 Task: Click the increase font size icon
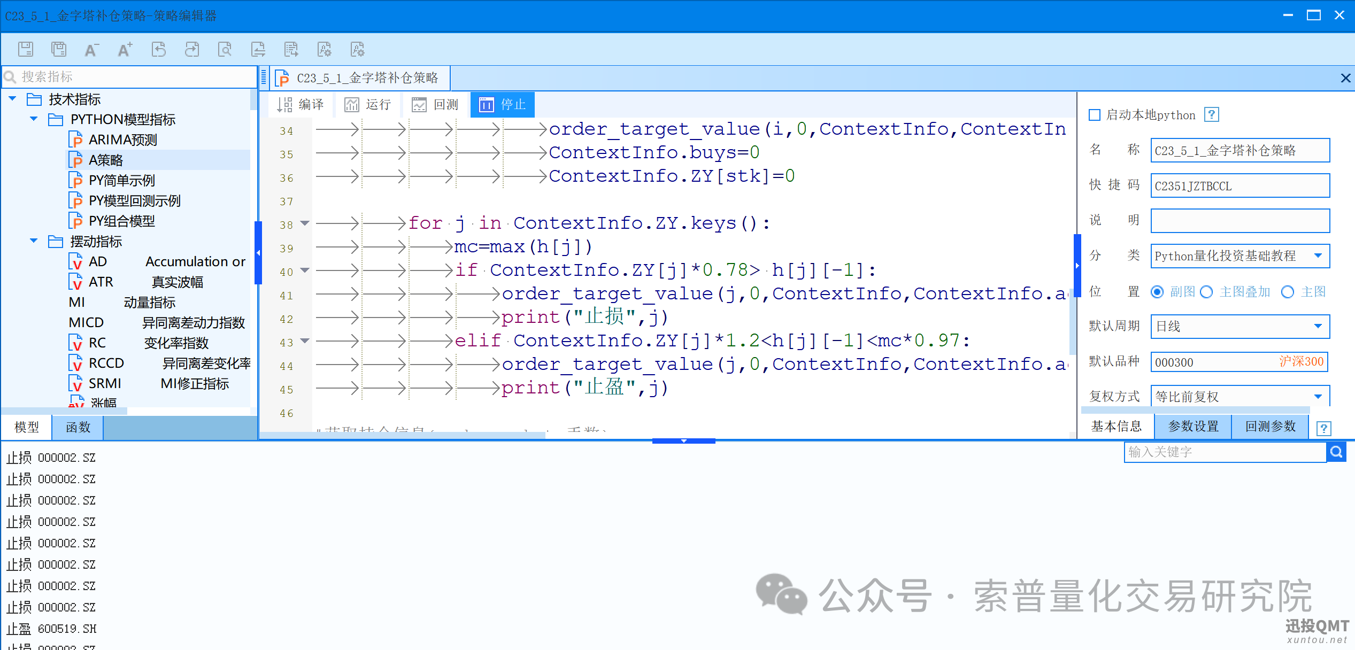pos(125,50)
